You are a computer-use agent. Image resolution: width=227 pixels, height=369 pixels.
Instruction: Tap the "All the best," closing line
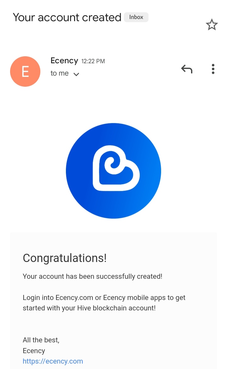[41, 340]
